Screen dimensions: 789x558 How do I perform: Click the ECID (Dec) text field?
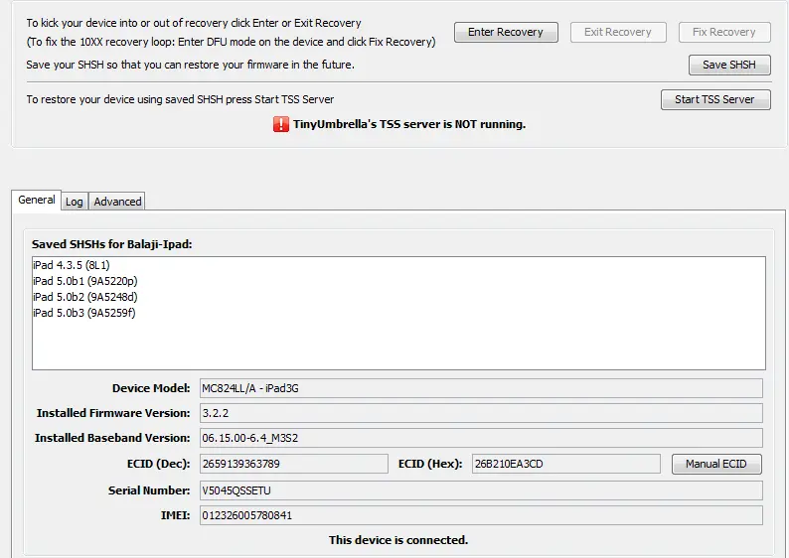(292, 464)
